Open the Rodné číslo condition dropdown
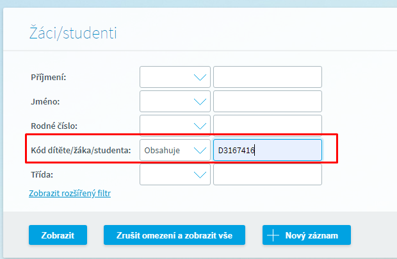 pos(175,125)
